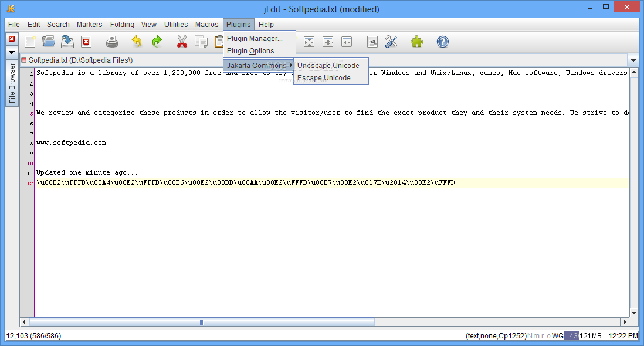Click the horizontal scrollbar left arrow

click(24, 322)
